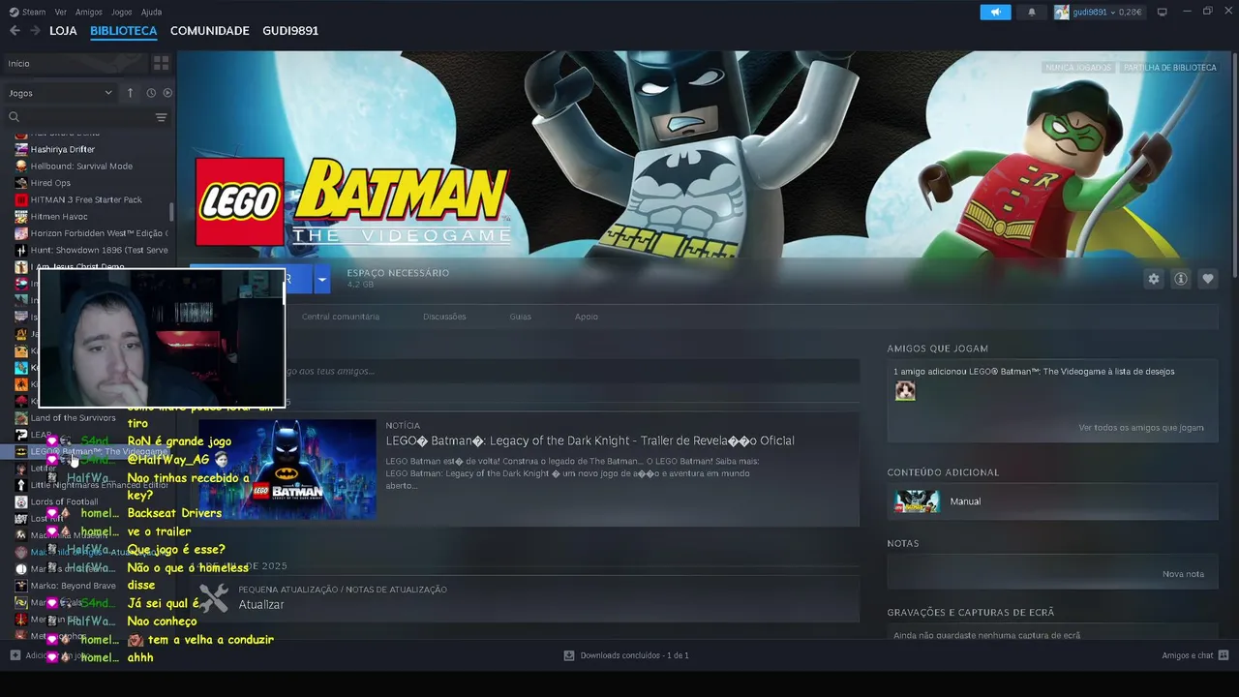The image size is (1239, 697).
Task: Click Ver todos os amigos que jogam
Action: (1141, 428)
